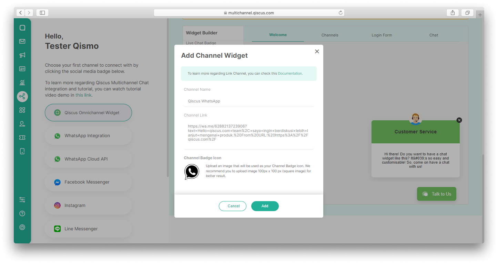This screenshot has height=264, width=498.
Task: Click the 'Channel Badge Icon' label
Action: coord(203,158)
